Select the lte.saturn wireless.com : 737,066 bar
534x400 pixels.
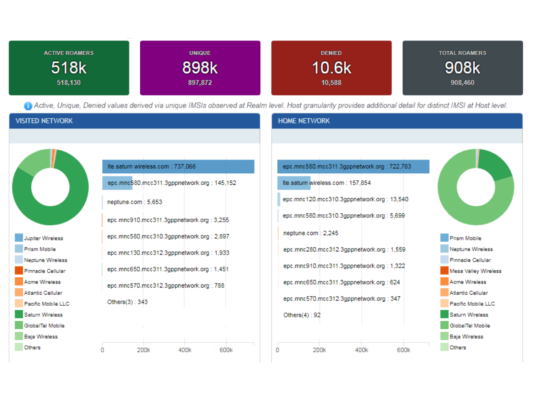[178, 167]
